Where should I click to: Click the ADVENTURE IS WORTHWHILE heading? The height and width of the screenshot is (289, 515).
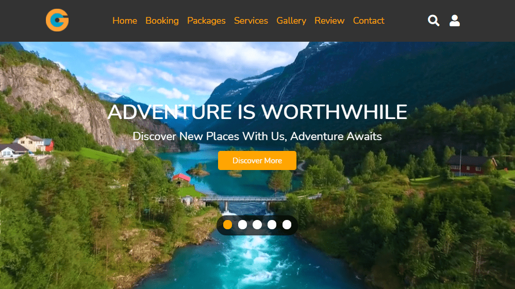257,112
